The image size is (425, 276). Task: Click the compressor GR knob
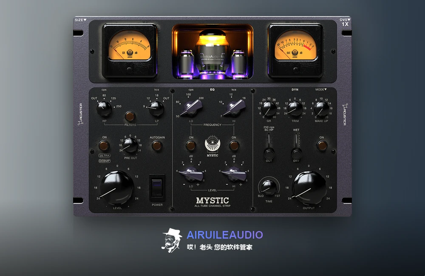click(x=269, y=109)
